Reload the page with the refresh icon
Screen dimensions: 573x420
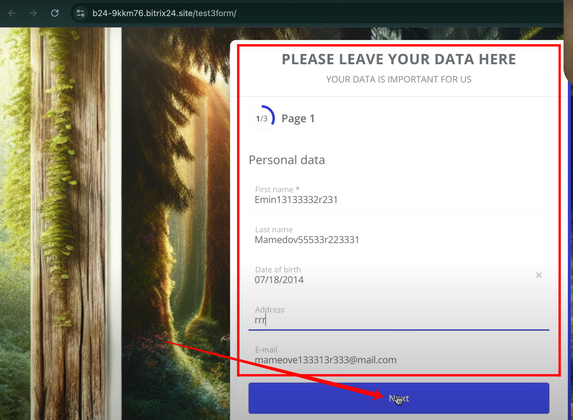[x=55, y=13]
